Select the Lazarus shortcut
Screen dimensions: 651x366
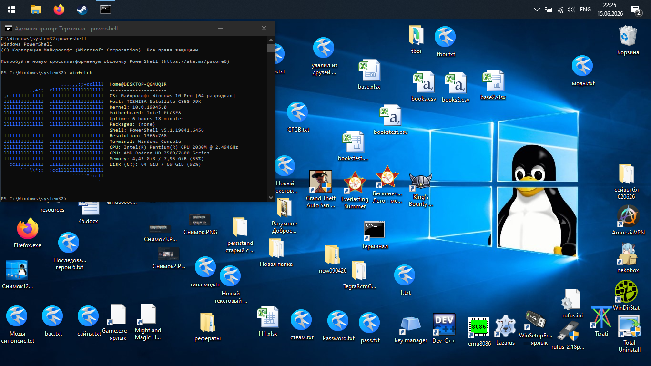click(x=505, y=330)
